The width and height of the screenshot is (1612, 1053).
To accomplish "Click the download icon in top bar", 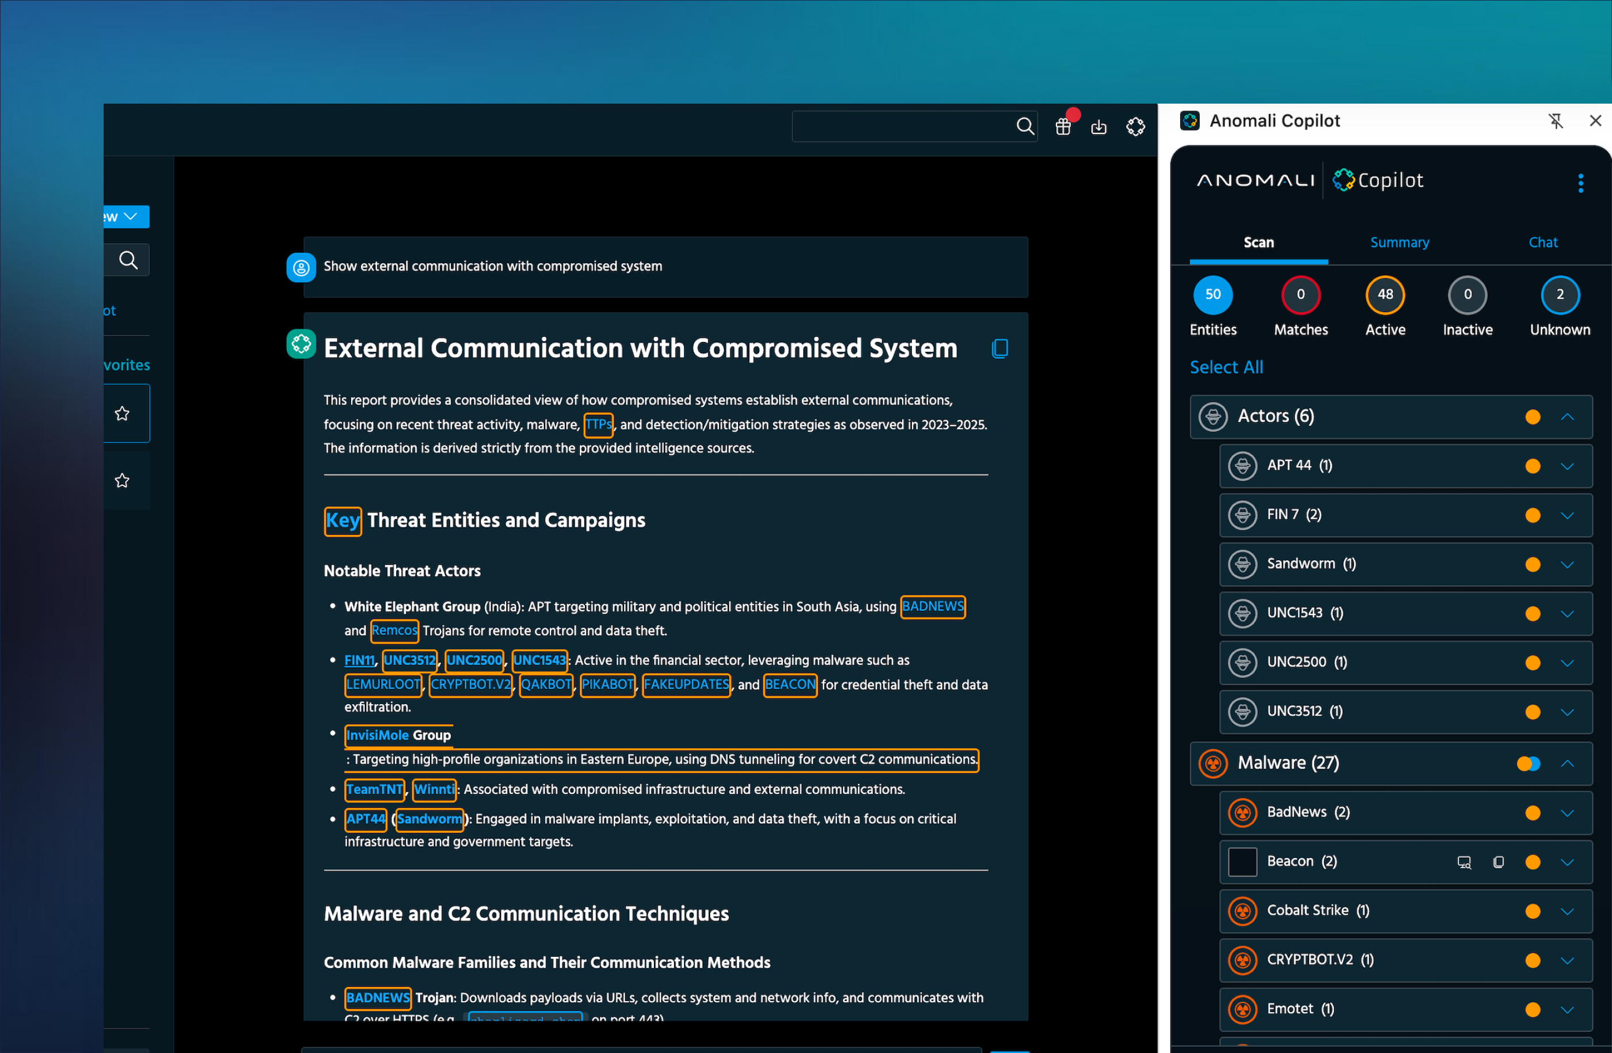I will tap(1098, 127).
